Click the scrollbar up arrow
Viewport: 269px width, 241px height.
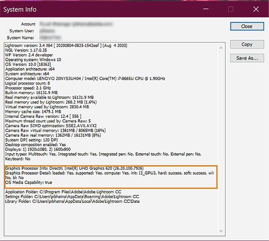click(x=221, y=48)
